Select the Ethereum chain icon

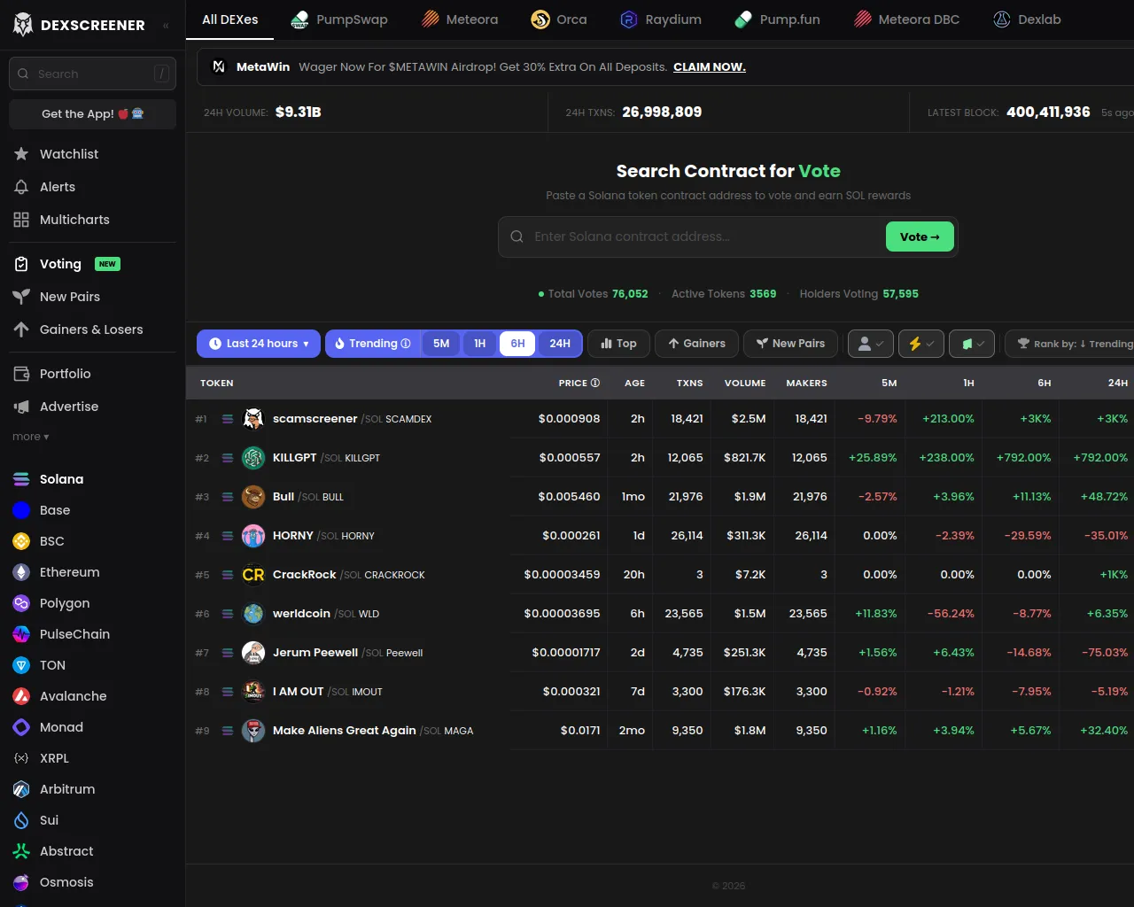[21, 572]
